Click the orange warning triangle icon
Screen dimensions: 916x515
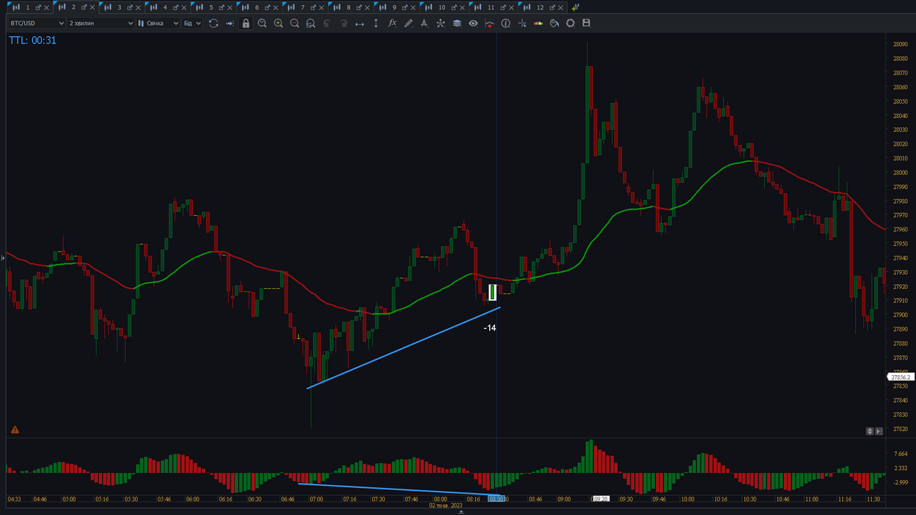pyautogui.click(x=15, y=430)
